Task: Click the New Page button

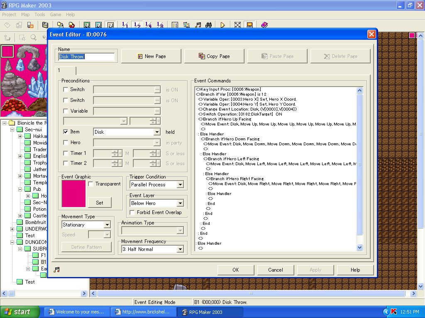Action: pyautogui.click(x=151, y=56)
